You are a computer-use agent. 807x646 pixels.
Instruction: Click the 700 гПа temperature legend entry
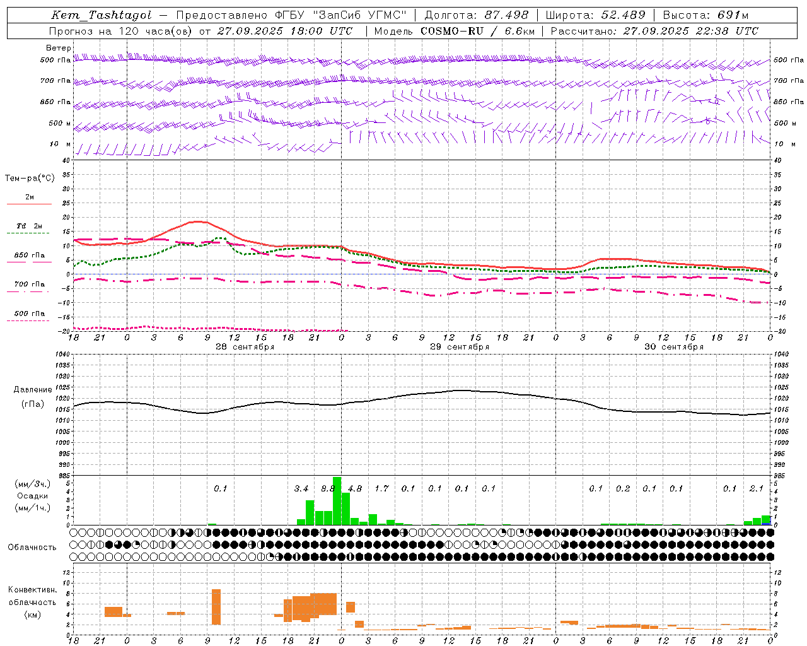(x=30, y=285)
